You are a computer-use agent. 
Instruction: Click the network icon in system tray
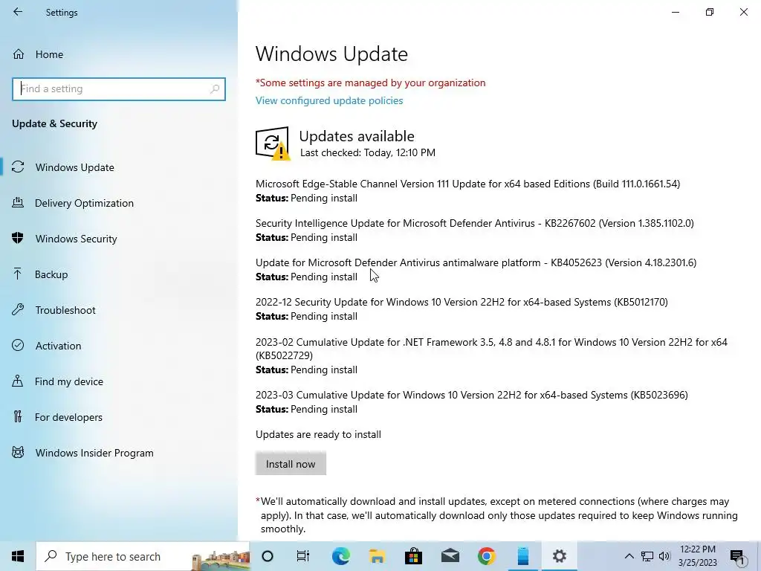coord(647,556)
